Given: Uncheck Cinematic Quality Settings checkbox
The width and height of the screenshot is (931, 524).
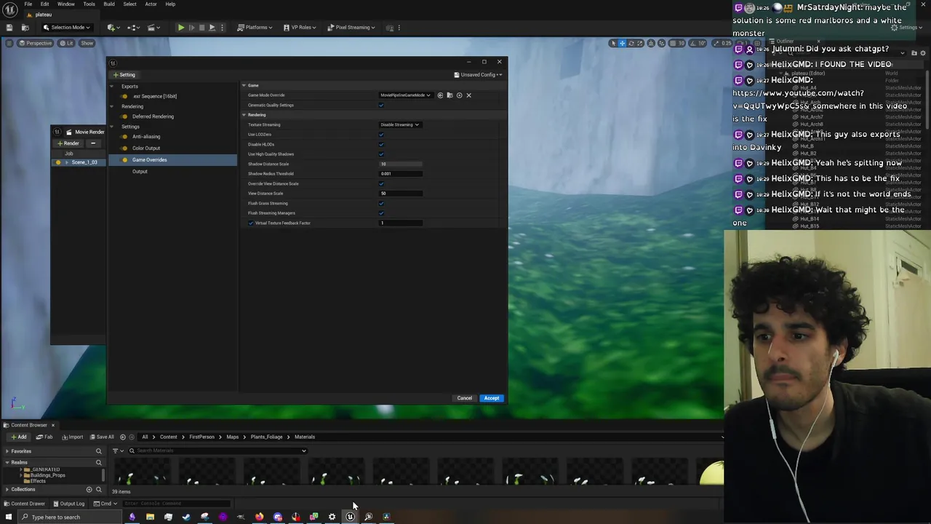Looking at the screenshot, I should tap(381, 106).
